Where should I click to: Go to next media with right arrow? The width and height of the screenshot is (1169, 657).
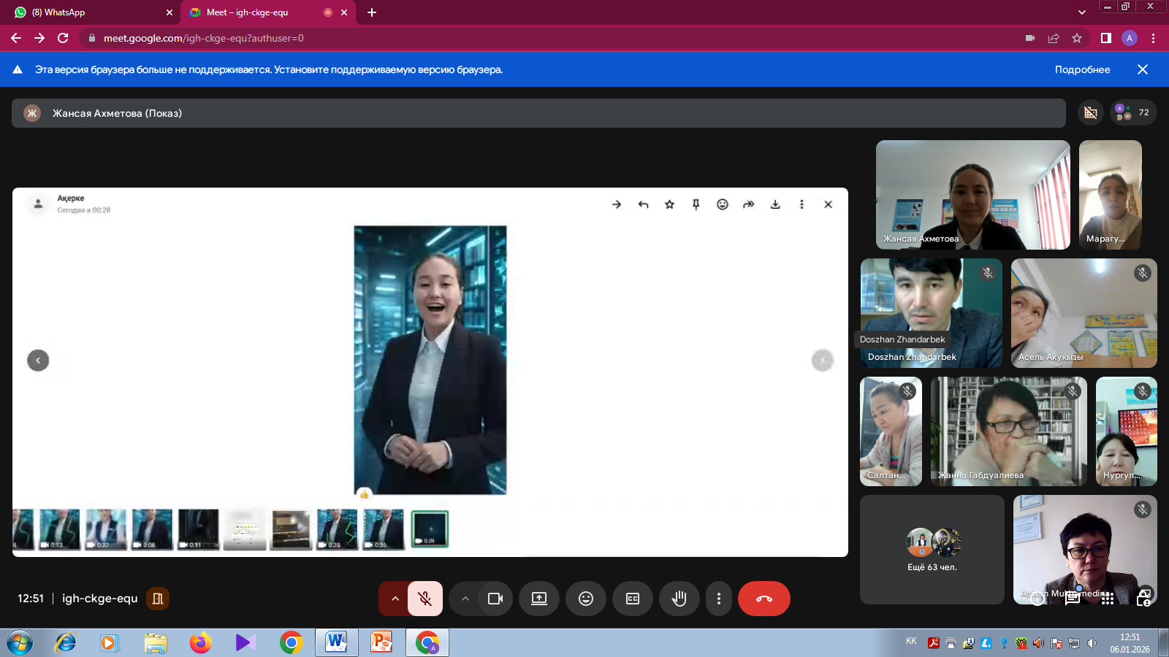click(822, 360)
